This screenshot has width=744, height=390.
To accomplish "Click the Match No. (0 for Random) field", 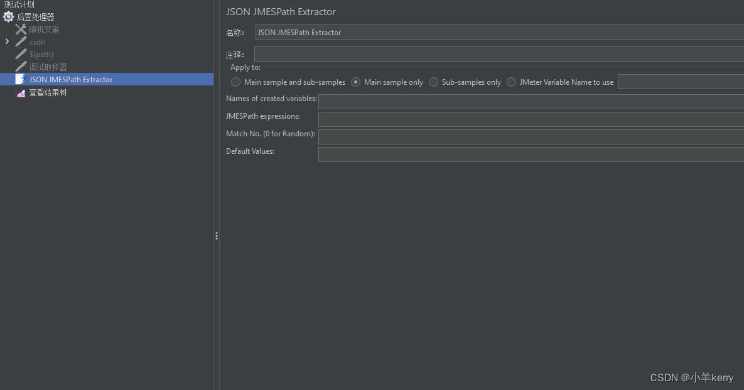I will click(x=531, y=137).
